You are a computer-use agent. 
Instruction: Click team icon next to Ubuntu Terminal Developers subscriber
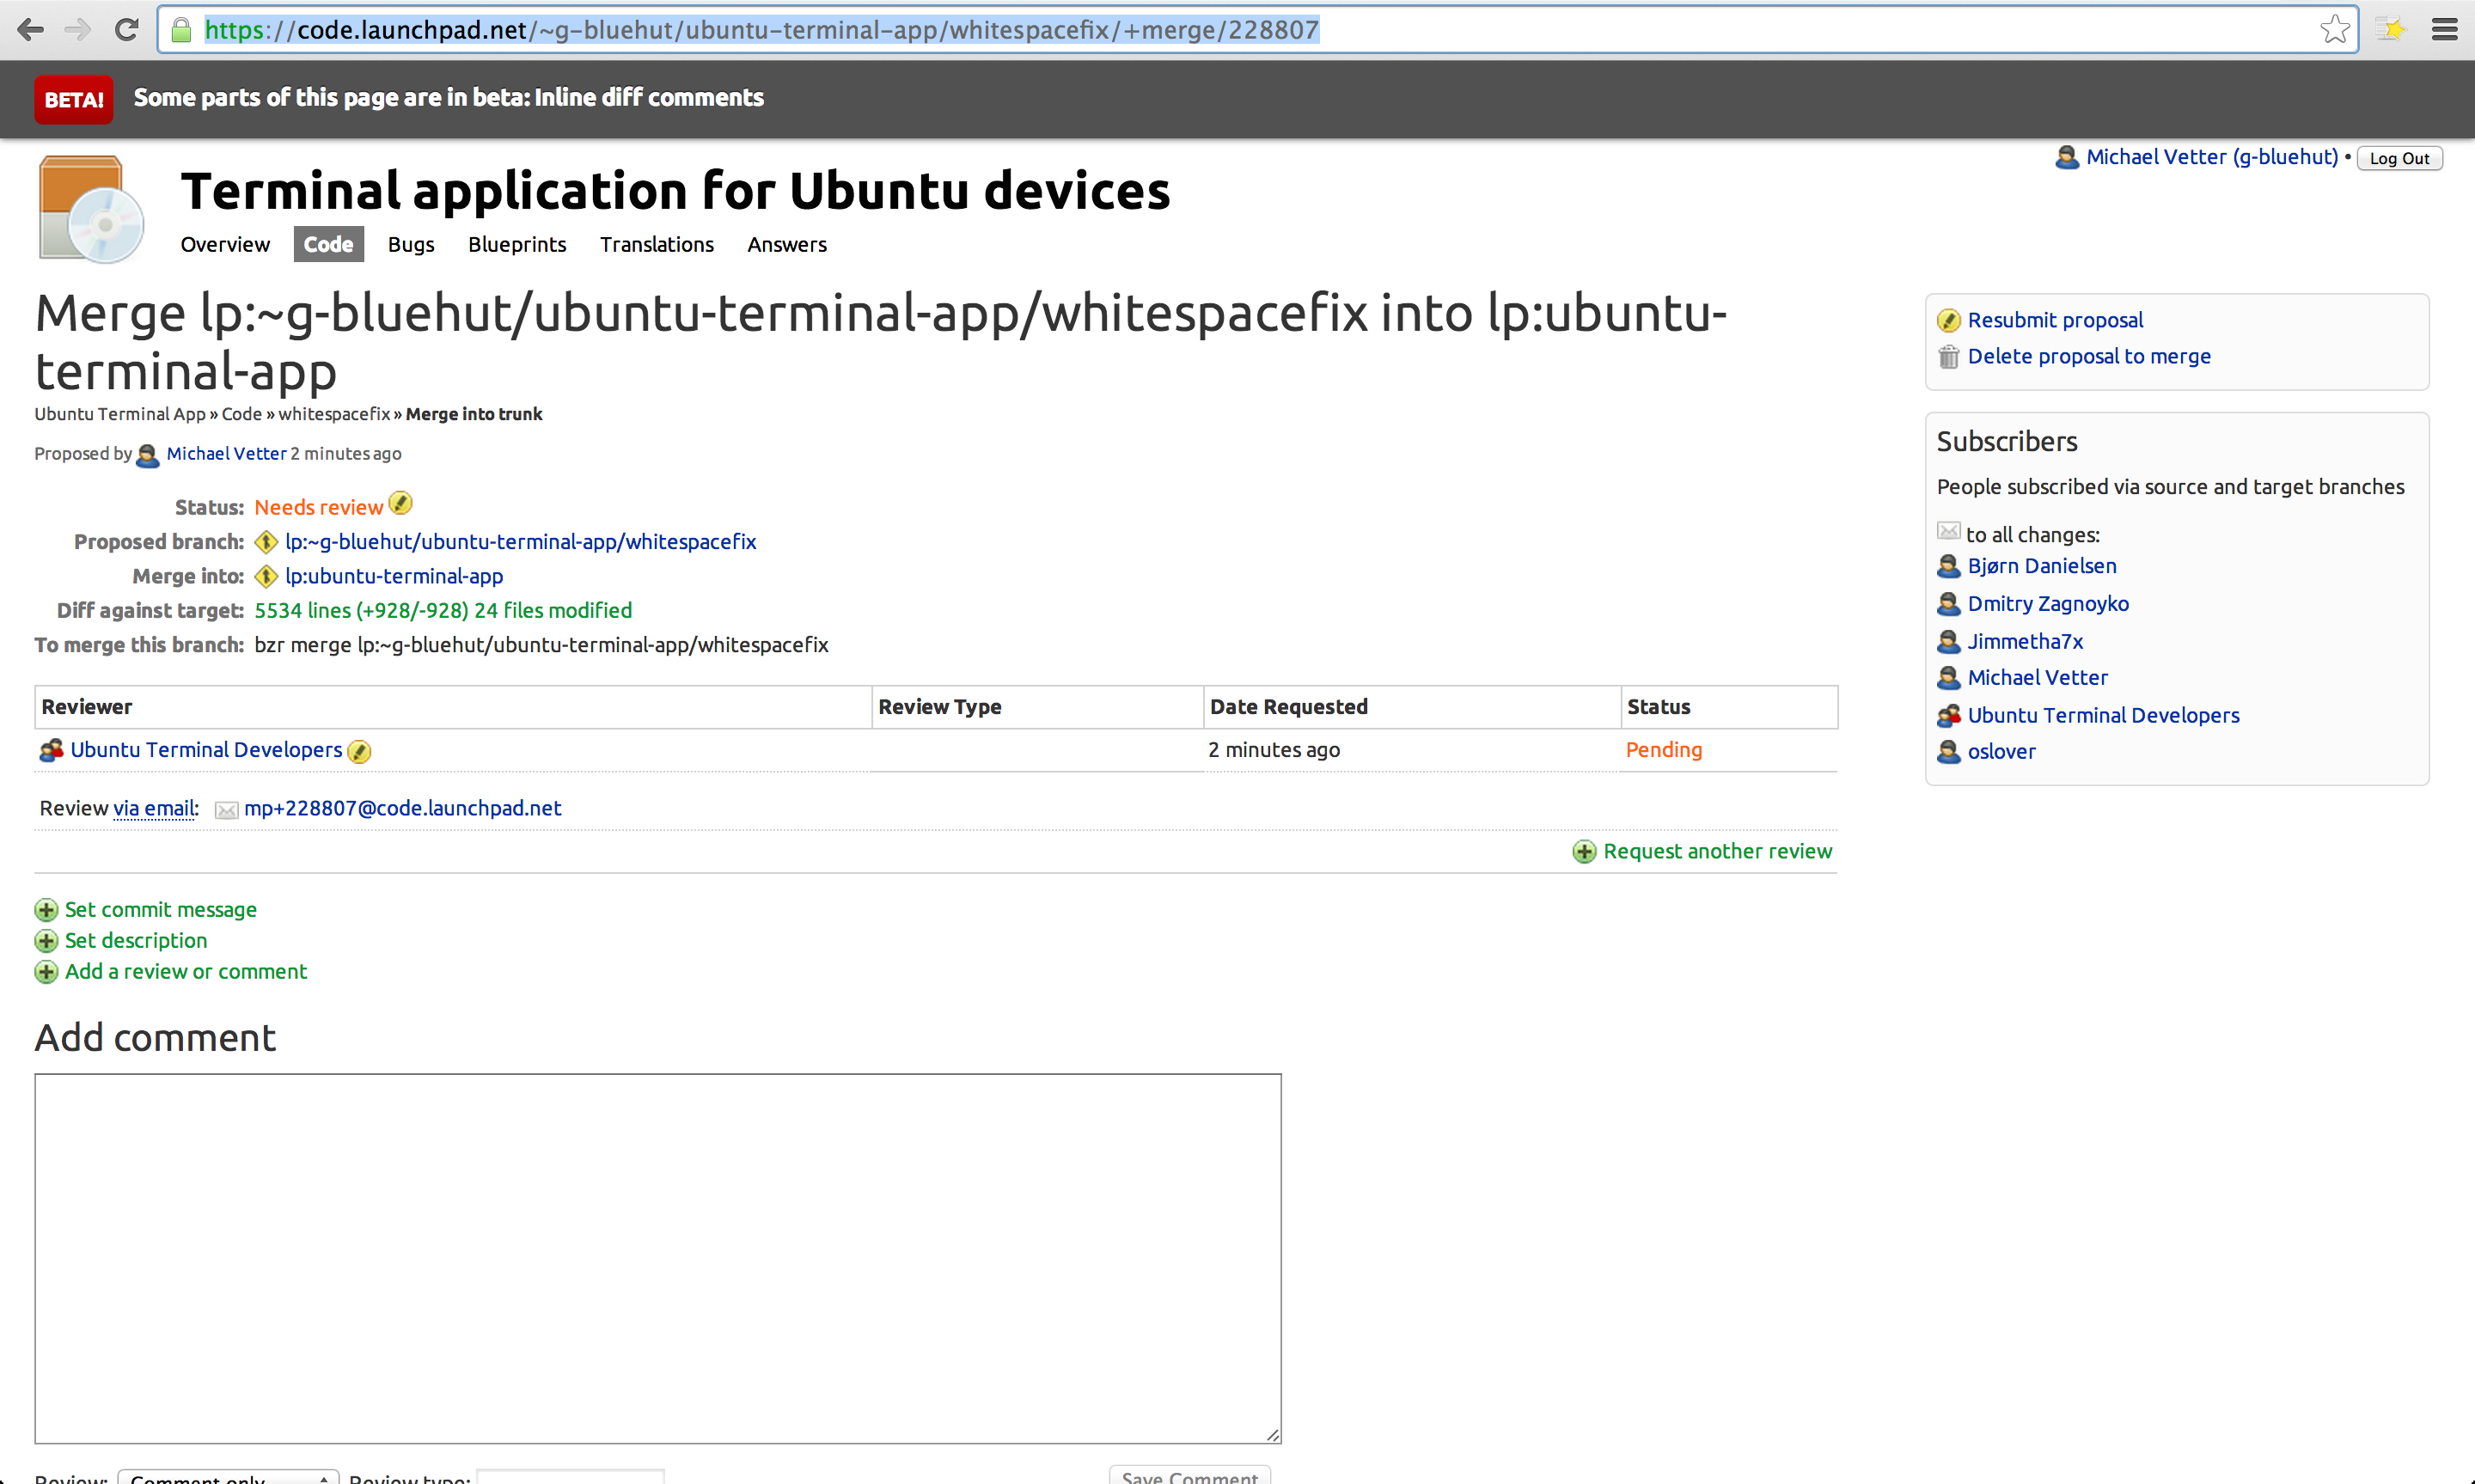[x=1949, y=716]
